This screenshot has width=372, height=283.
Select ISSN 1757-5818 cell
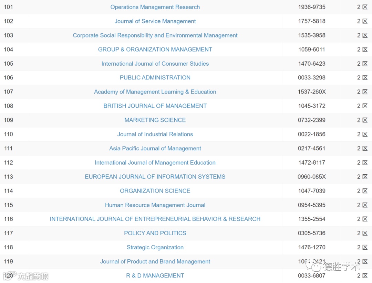pos(311,21)
